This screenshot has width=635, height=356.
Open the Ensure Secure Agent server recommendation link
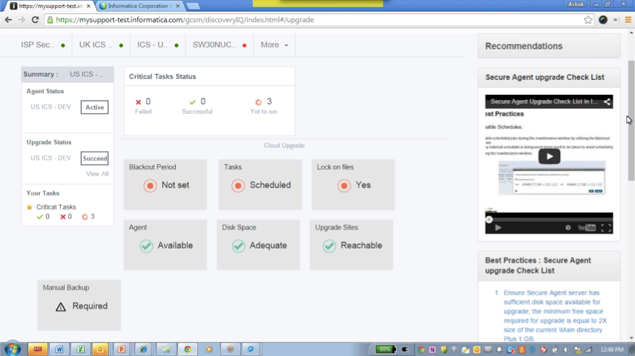point(555,315)
